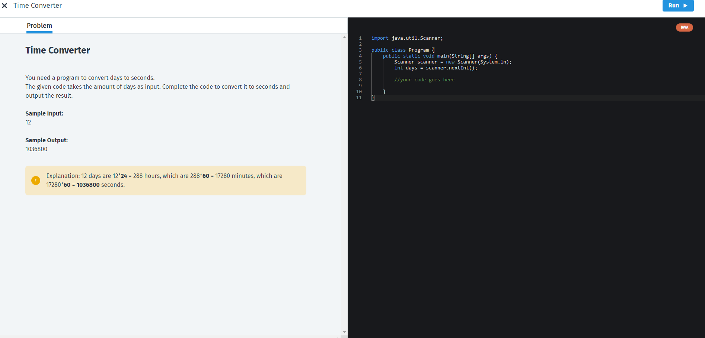The image size is (705, 338).
Task: Click inside the yellow explanation box
Action: pos(166,180)
